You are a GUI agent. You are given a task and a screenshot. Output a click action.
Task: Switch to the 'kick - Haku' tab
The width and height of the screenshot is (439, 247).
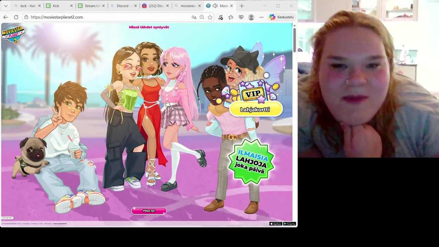[27, 6]
